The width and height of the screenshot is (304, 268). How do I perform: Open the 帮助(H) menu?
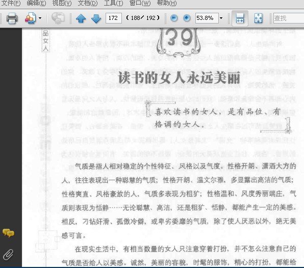[x=167, y=3]
